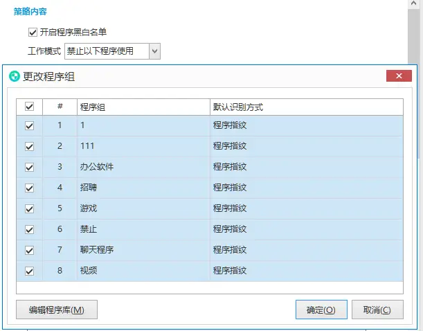
Task: Toggle the select-all header checkbox
Action: click(x=29, y=107)
